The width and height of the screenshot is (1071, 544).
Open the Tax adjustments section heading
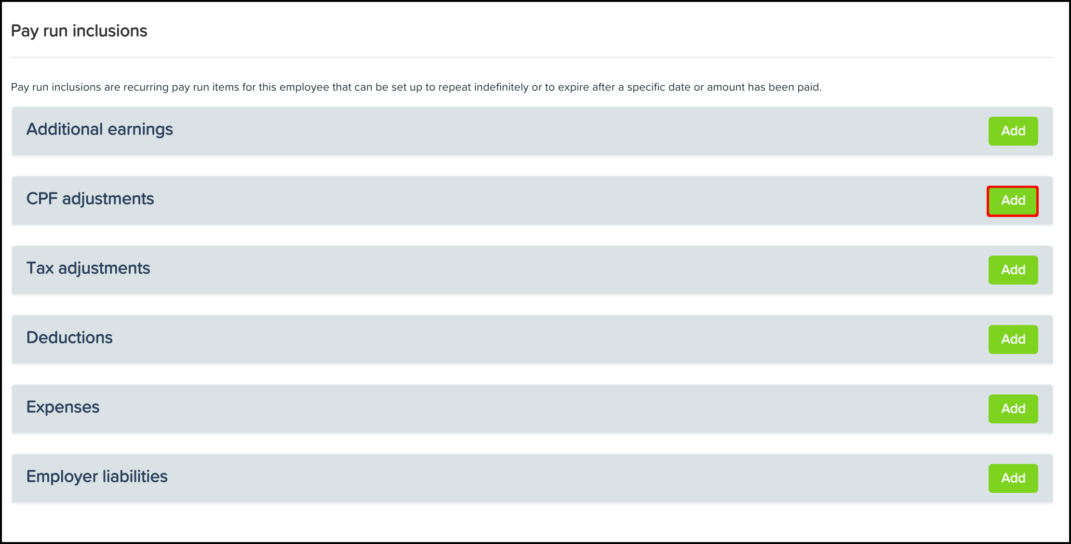(88, 269)
